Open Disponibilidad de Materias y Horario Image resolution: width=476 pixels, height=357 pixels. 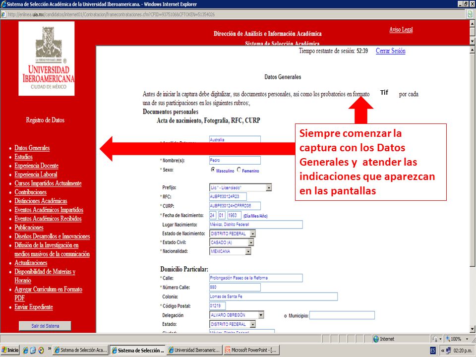tap(45, 276)
